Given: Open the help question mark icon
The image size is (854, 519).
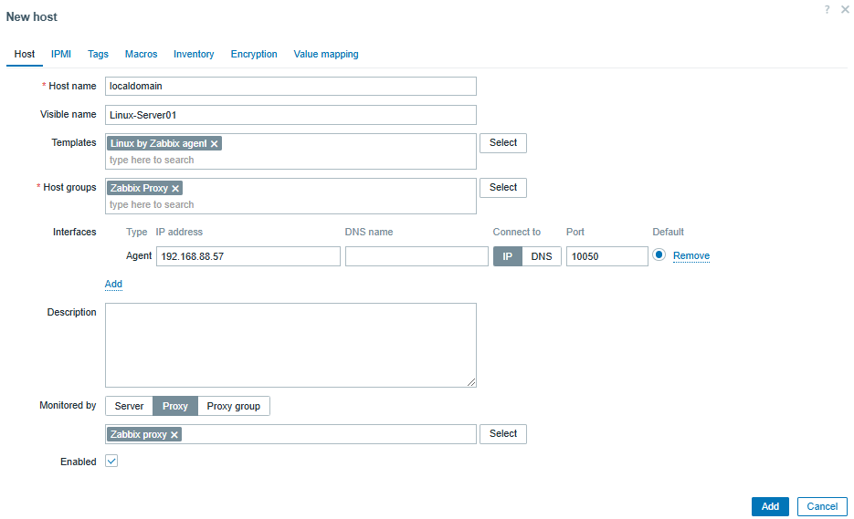Looking at the screenshot, I should click(827, 9).
